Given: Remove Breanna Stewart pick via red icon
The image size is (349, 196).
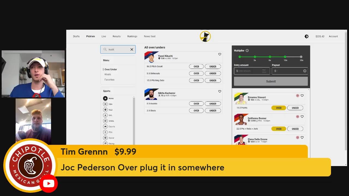Looking at the screenshot, I should 297,96.
